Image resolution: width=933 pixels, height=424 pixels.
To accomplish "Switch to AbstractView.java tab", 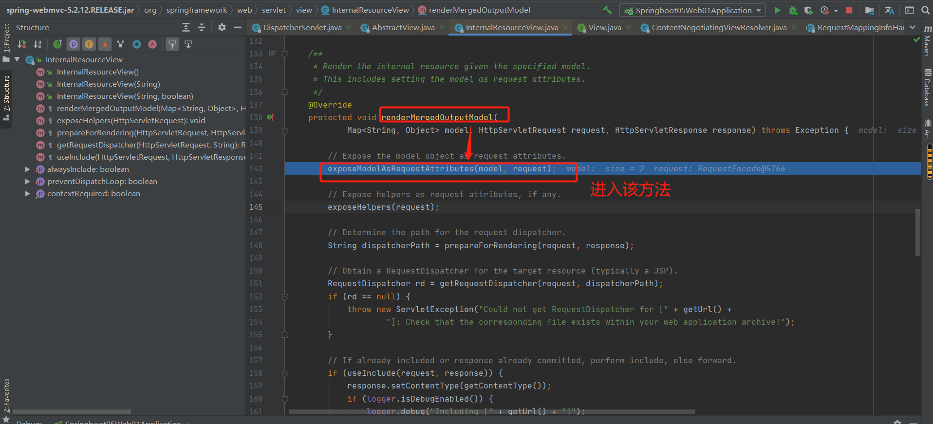I will pos(403,28).
